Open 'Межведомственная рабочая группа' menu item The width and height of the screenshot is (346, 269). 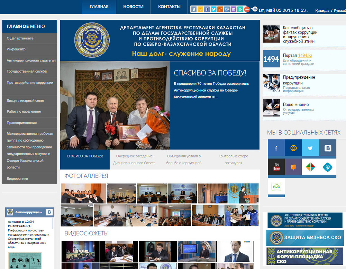tap(29, 151)
